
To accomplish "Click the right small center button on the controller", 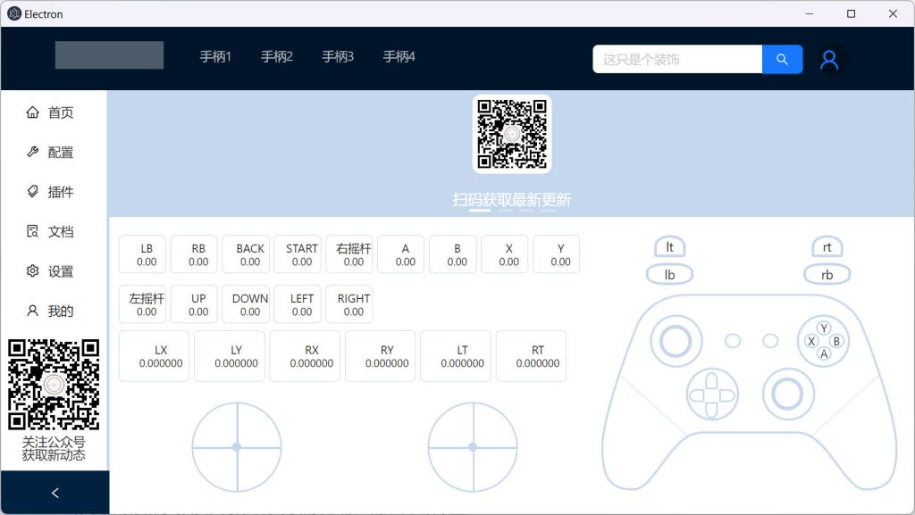I will point(770,341).
